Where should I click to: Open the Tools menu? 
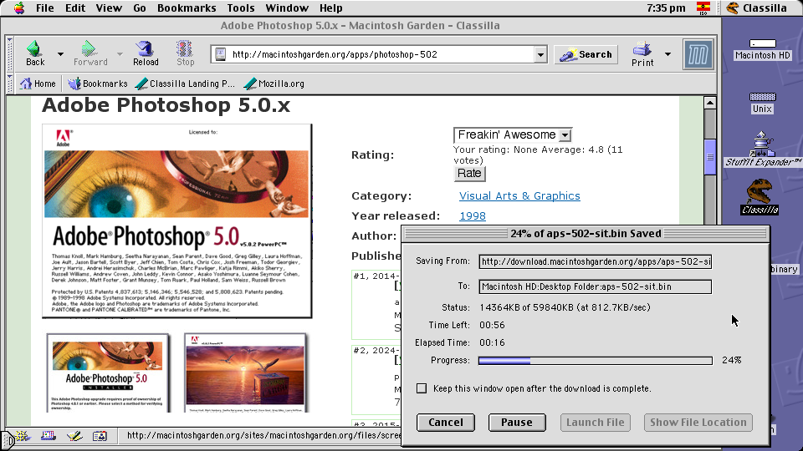point(241,8)
